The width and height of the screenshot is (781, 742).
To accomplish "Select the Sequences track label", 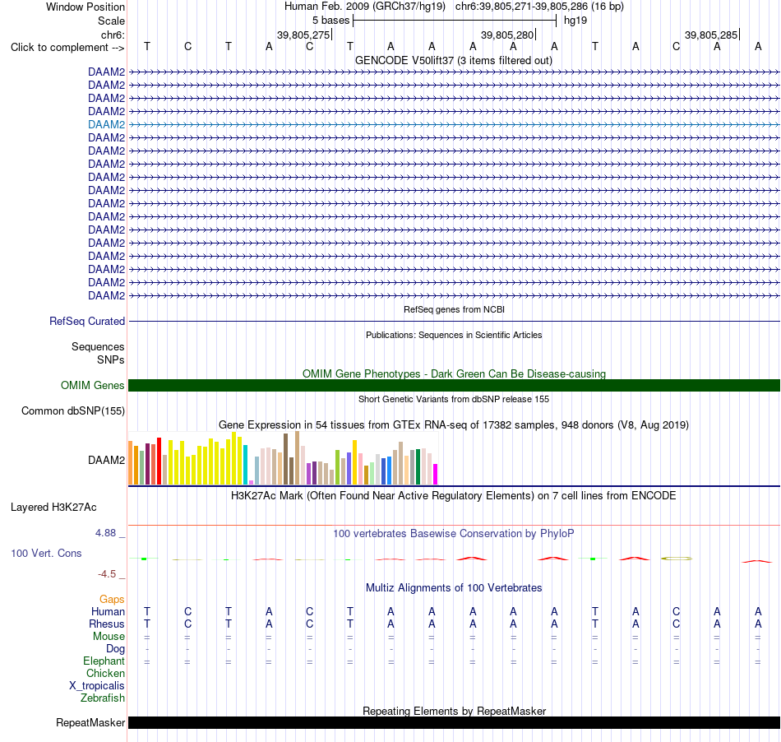I will pyautogui.click(x=98, y=347).
